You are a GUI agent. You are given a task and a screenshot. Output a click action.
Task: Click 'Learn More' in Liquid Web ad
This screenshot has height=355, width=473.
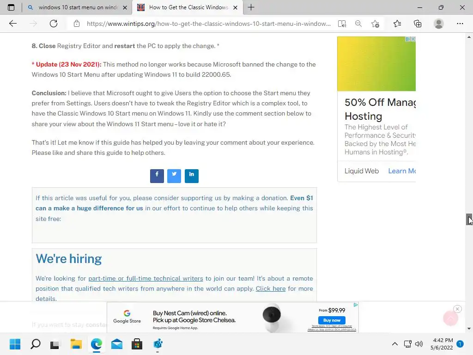tap(402, 171)
